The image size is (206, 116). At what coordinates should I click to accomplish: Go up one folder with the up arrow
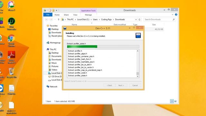[x=59, y=19]
